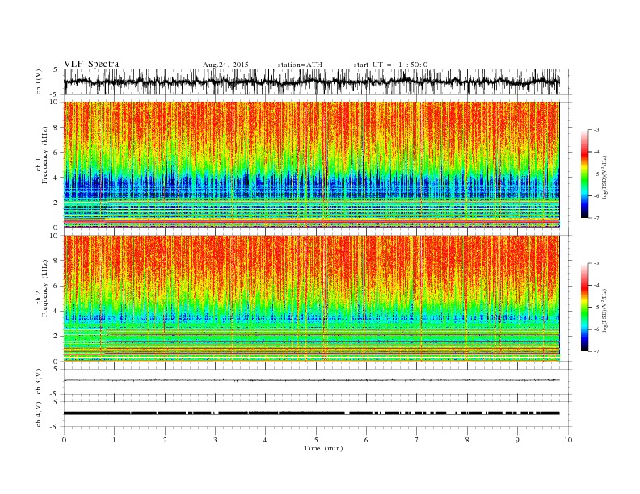Click the ch.1 "Frequency (kHz)" axis label

pos(44,154)
